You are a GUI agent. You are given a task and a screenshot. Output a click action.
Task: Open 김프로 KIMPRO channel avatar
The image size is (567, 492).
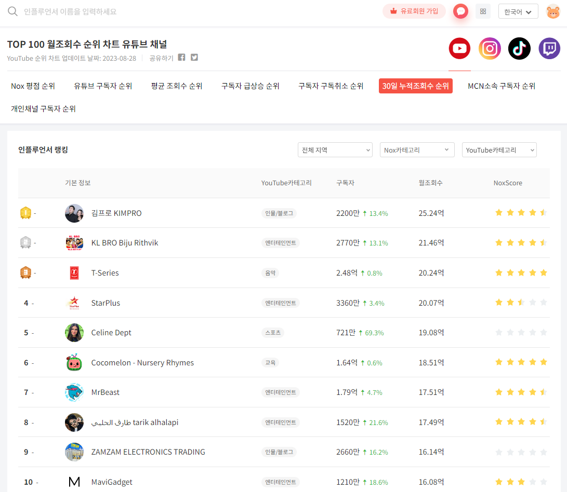click(74, 213)
